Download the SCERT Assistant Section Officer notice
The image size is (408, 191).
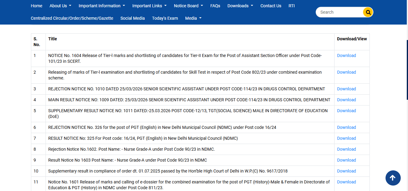(x=346, y=55)
